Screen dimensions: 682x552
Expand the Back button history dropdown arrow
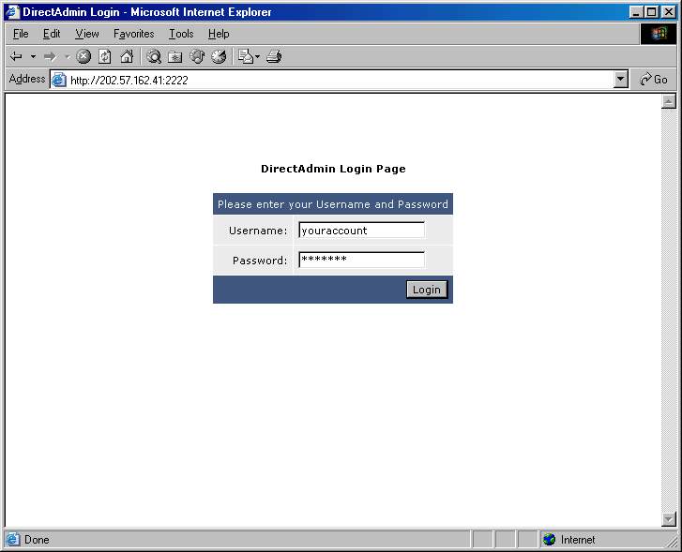[x=33, y=56]
